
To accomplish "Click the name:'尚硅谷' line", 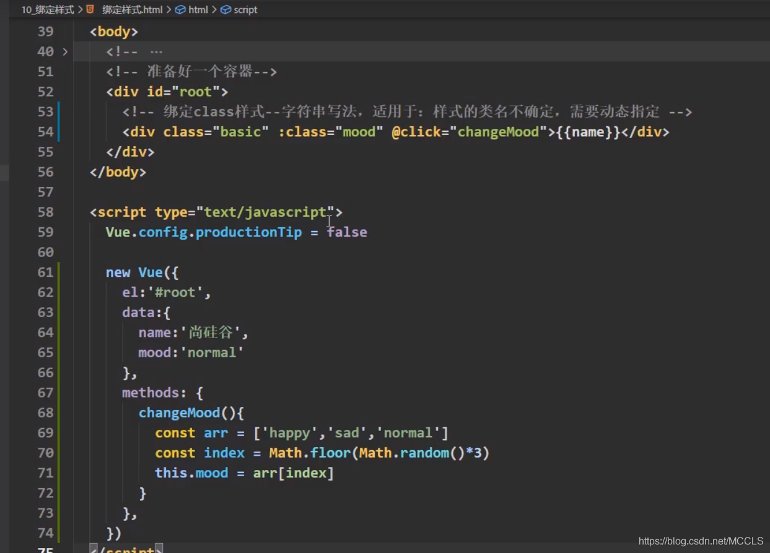I will tap(193, 333).
